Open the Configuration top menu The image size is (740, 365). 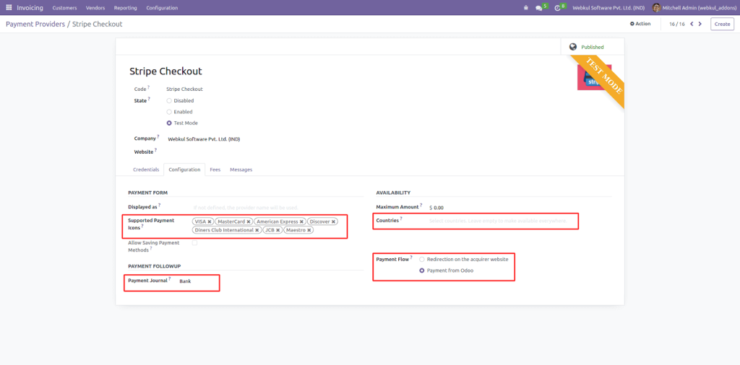(162, 8)
